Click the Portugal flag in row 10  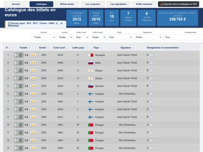click(x=91, y=125)
